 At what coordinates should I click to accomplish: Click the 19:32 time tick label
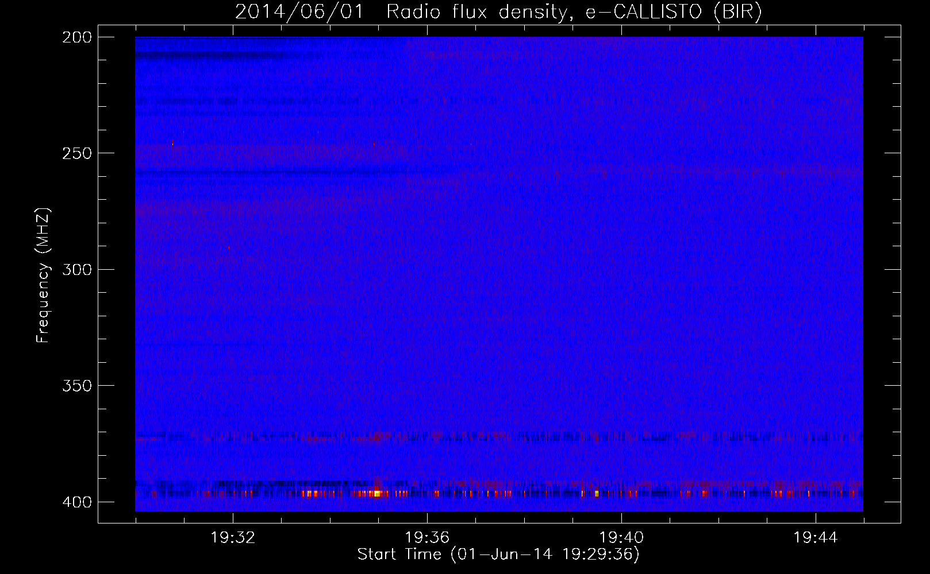233,538
